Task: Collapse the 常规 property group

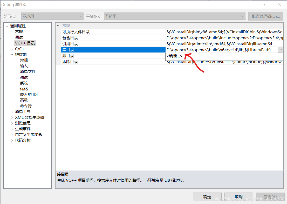Action: [58, 26]
